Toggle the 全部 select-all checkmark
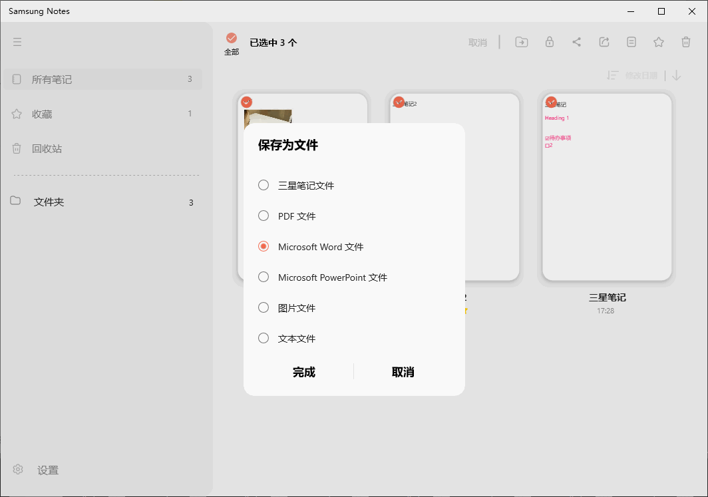 point(231,38)
